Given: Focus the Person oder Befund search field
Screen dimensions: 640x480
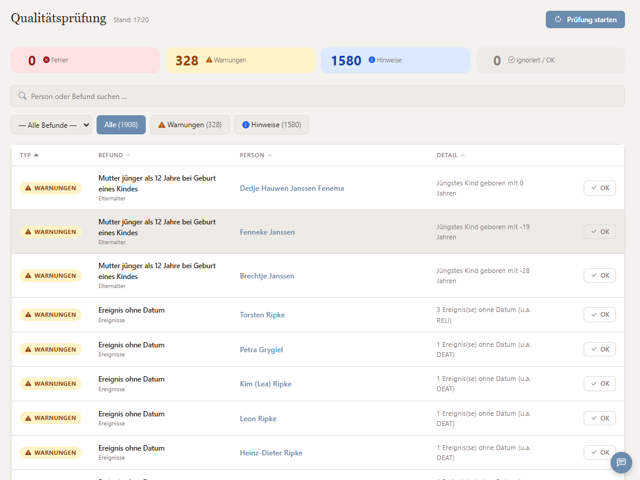Looking at the screenshot, I should (x=317, y=96).
